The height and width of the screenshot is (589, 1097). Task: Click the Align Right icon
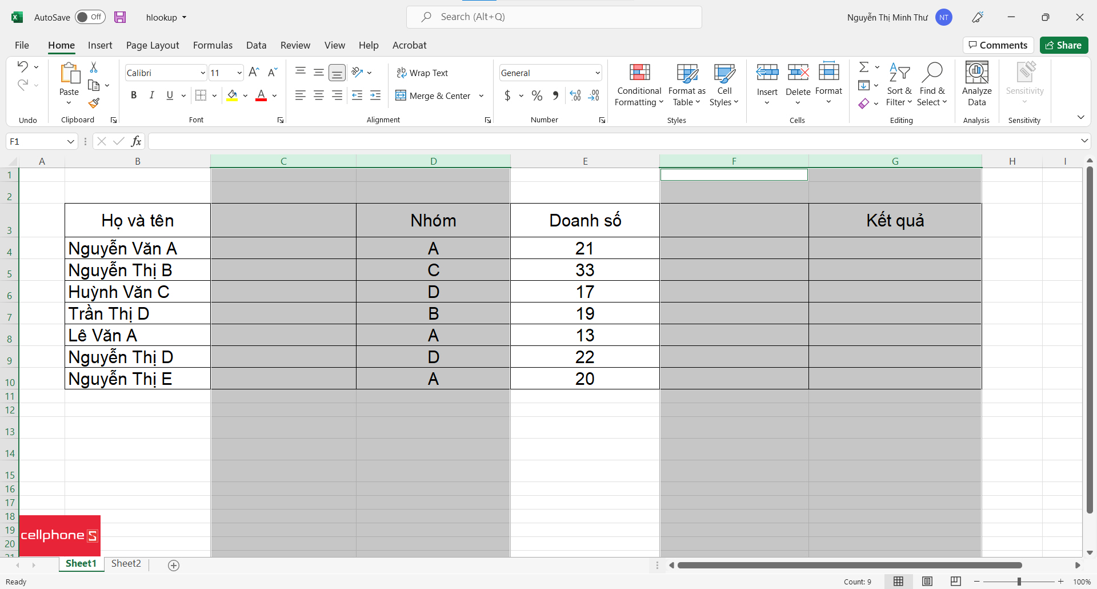coord(337,95)
